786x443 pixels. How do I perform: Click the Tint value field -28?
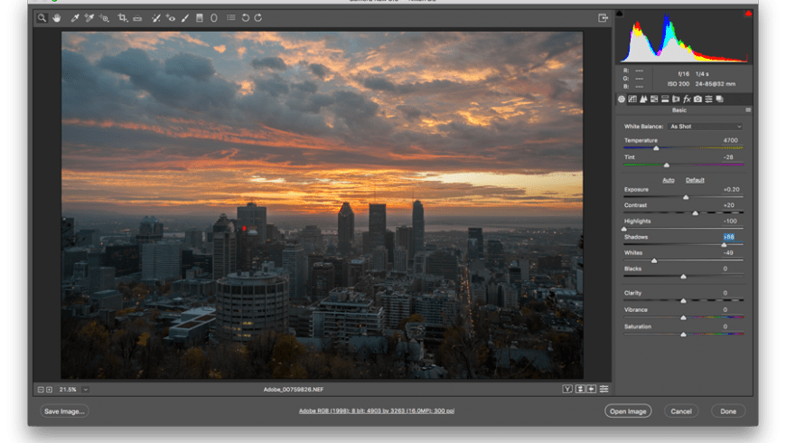click(728, 157)
